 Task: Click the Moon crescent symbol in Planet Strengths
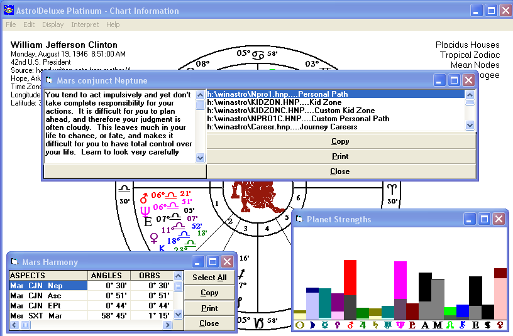(x=312, y=325)
